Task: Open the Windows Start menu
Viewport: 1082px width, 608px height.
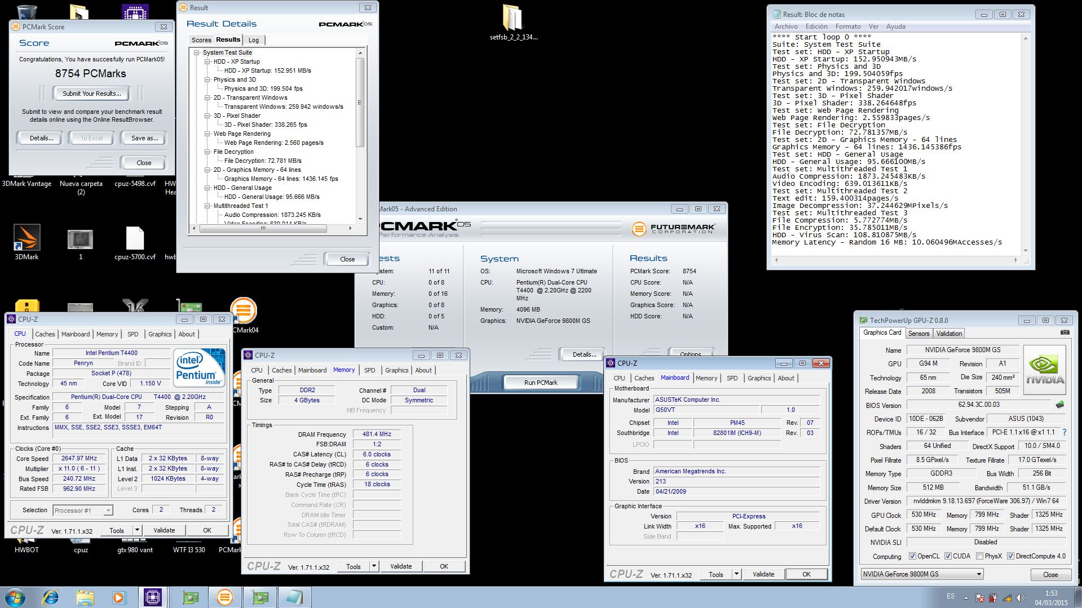Action: click(14, 597)
